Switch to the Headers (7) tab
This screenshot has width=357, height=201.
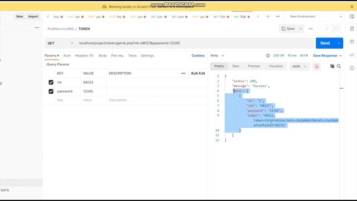(x=84, y=56)
